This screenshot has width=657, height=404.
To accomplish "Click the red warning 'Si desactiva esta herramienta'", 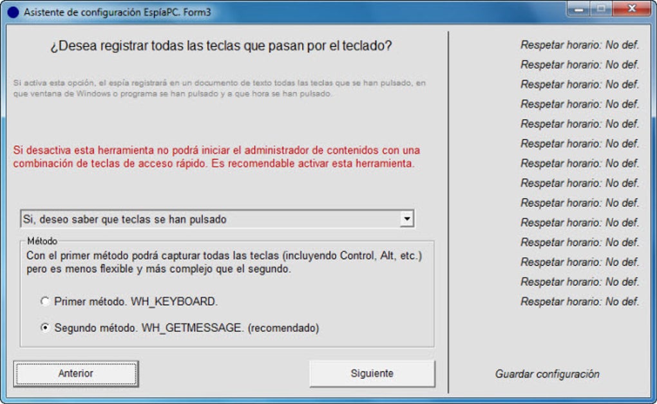I will pos(216,157).
